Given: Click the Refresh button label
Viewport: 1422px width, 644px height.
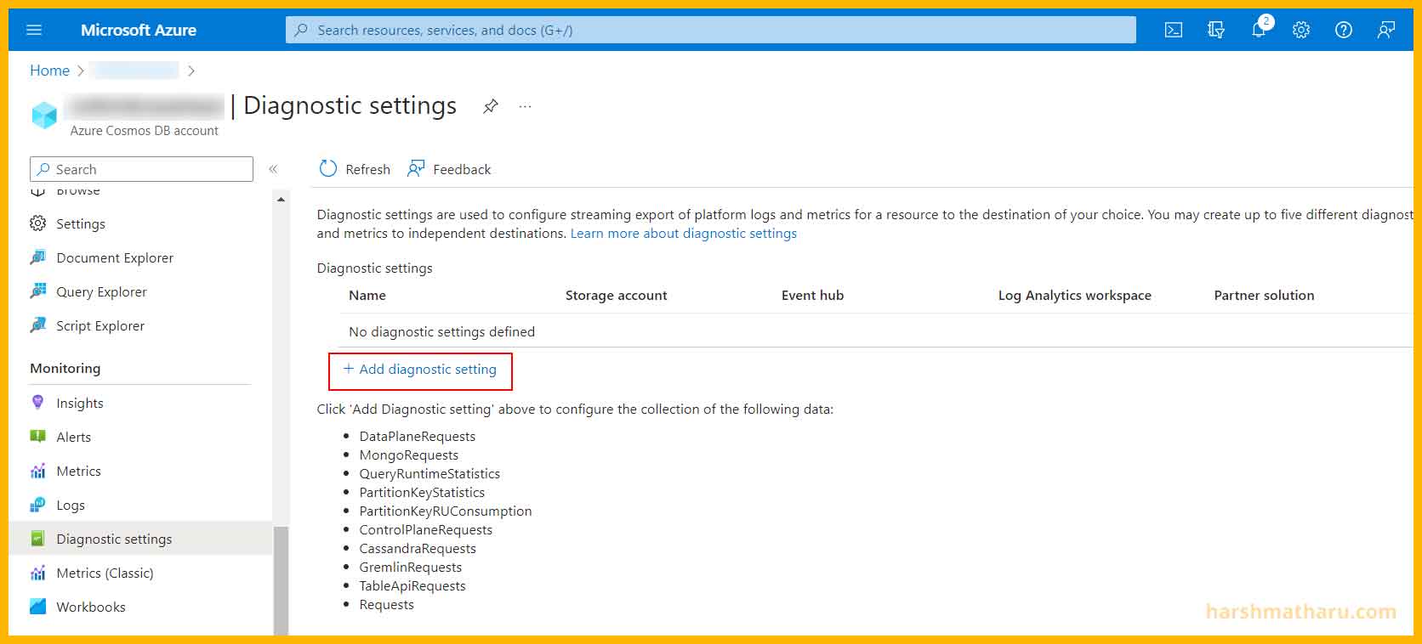Looking at the screenshot, I should (367, 169).
